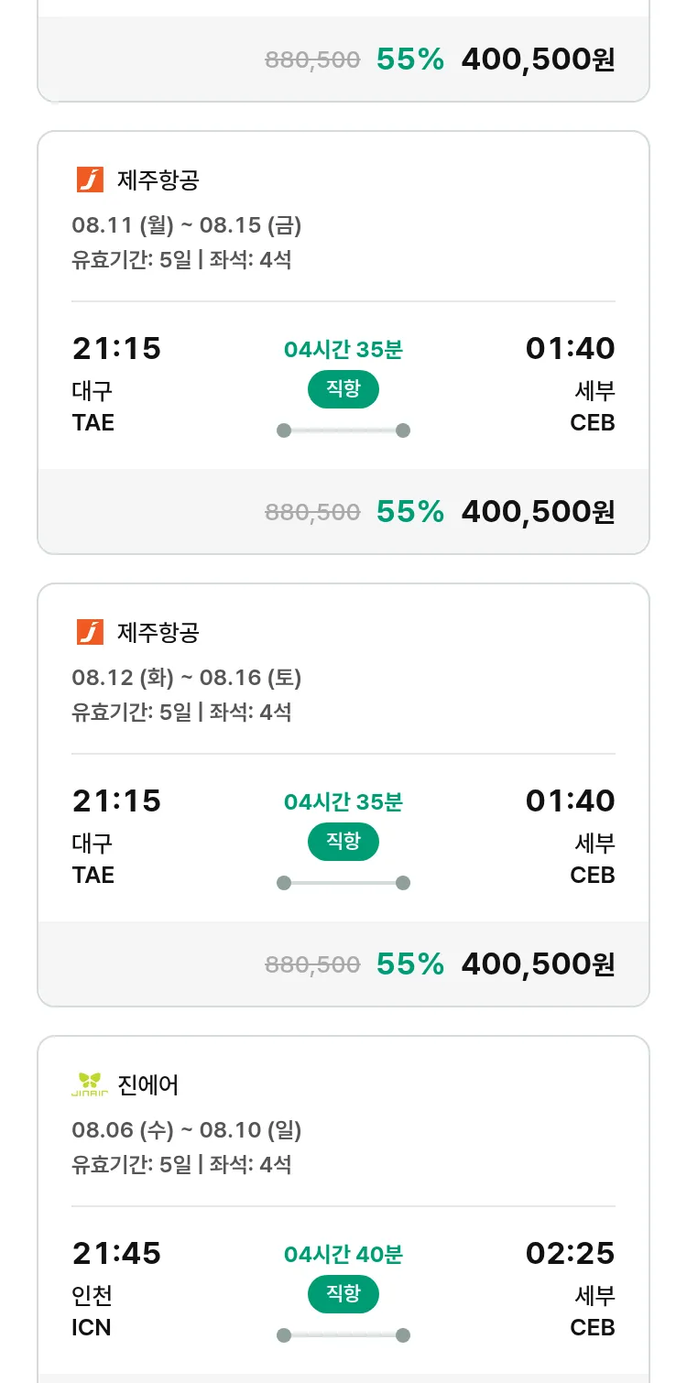Tap the 02:25 arrival time
Viewport: 687px width, 1383px height.
pos(570,1253)
